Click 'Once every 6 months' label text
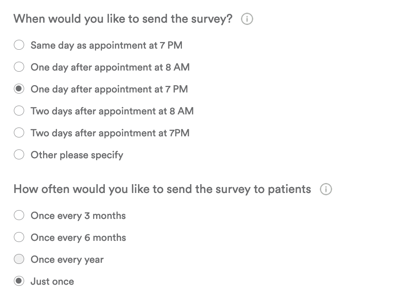This screenshot has width=412, height=307. pos(78,238)
